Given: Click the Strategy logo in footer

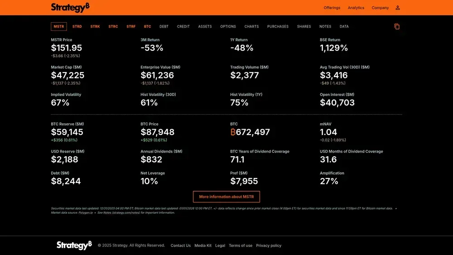Looking at the screenshot, I should [74, 245].
